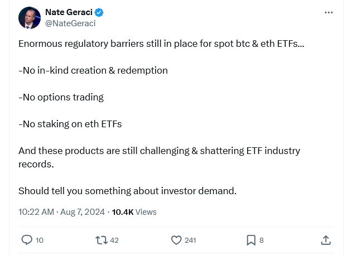Click the reply count number 10

click(x=40, y=240)
